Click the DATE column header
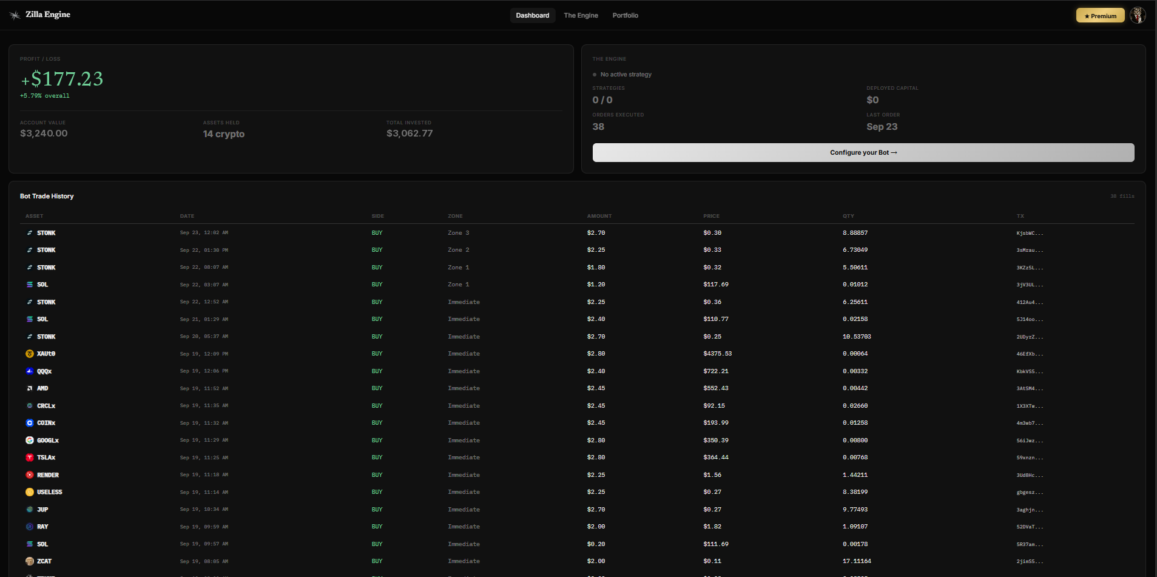 tap(187, 216)
